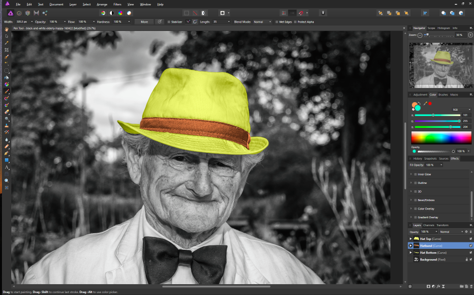The height and width of the screenshot is (295, 474).
Task: Click the color picker eyedropper in Color panel
Action: [424, 103]
